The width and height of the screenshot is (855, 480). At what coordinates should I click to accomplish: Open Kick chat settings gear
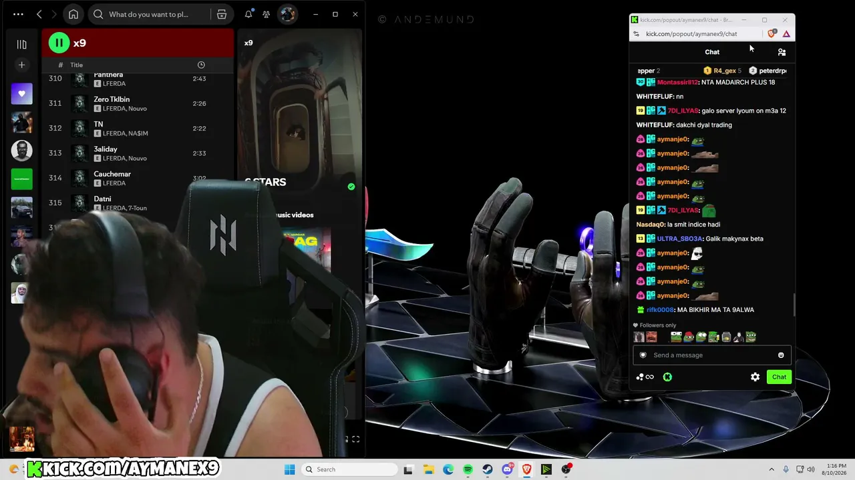pos(755,377)
